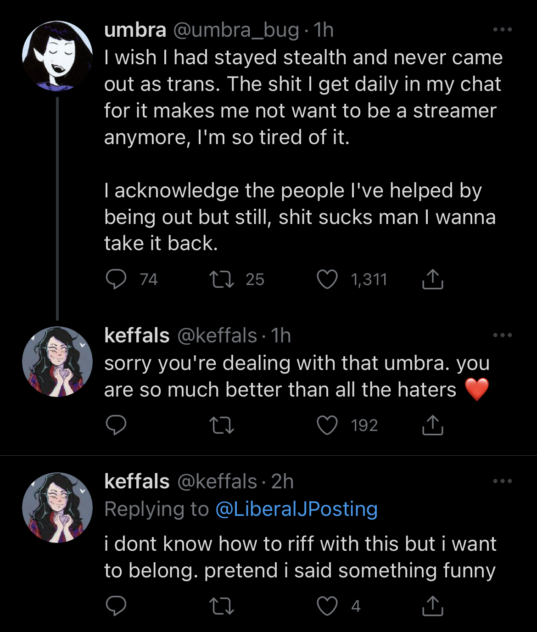Screen dimensions: 537x632
Task: Open more options on keffals' 1h reply
Action: point(503,335)
